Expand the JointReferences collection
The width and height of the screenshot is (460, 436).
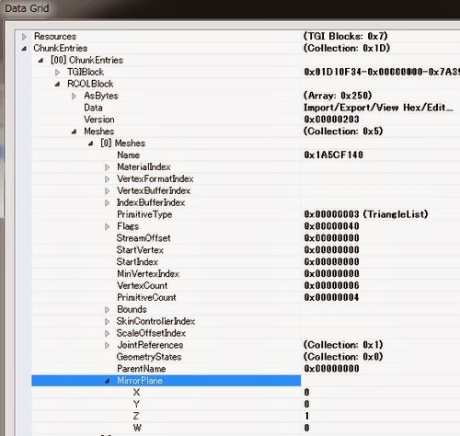point(107,346)
